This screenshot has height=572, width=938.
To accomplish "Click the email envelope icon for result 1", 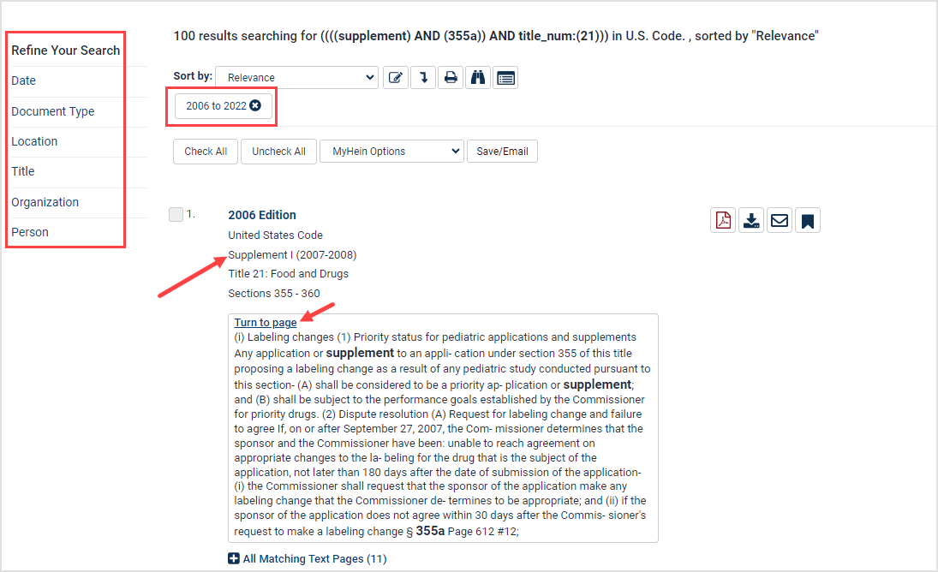I will tap(780, 221).
